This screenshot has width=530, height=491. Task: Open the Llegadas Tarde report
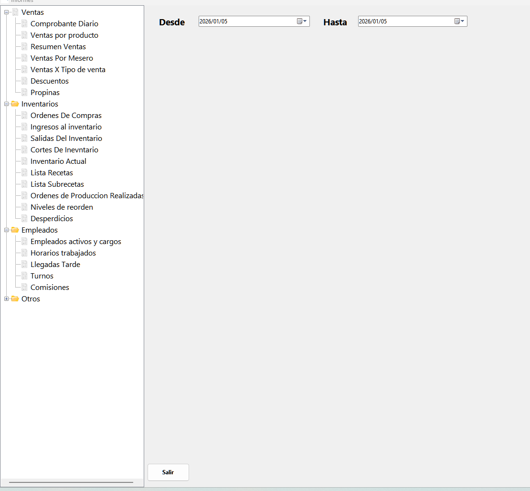click(55, 265)
